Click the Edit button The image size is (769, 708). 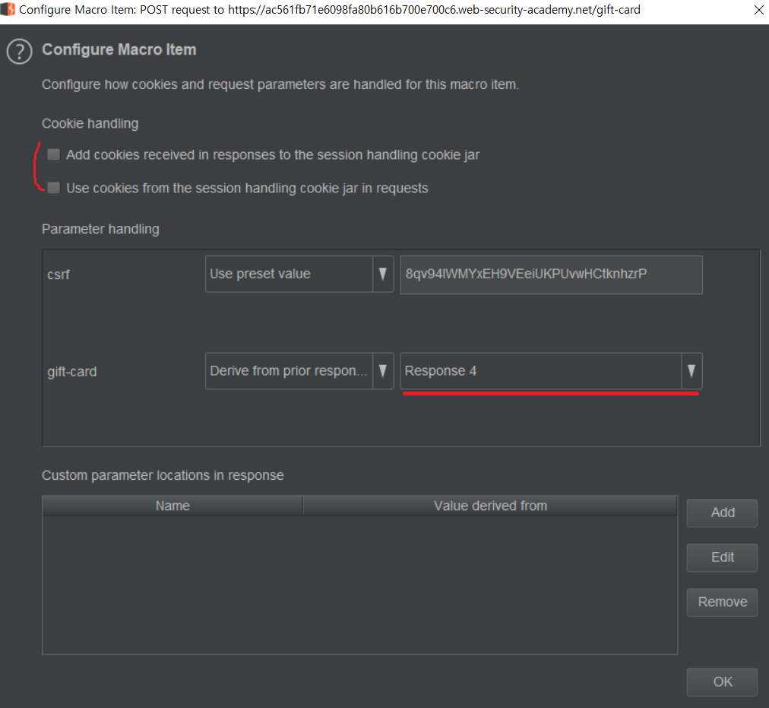point(722,557)
